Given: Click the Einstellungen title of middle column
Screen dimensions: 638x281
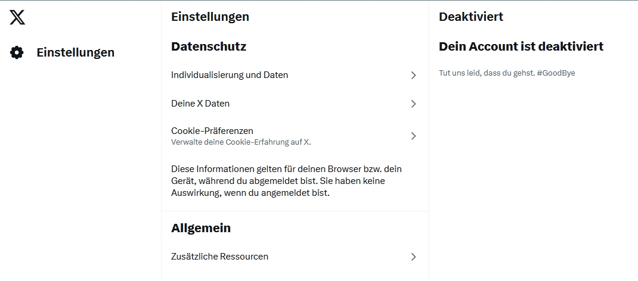Looking at the screenshot, I should tap(210, 17).
